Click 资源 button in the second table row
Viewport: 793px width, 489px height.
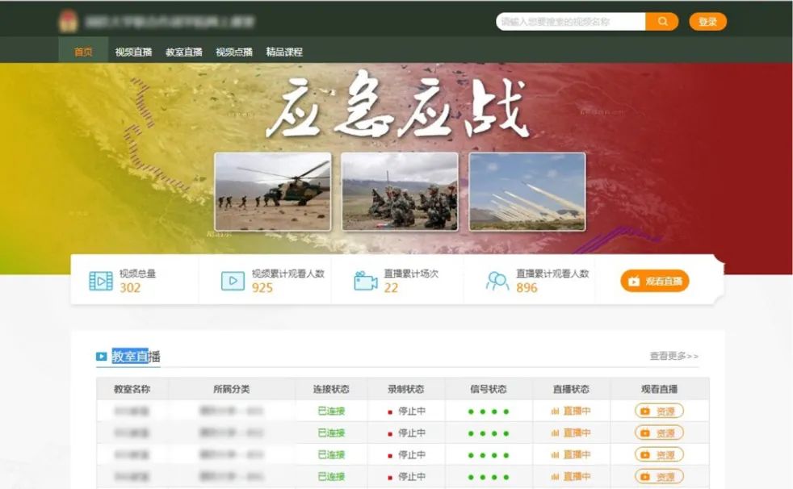(x=659, y=433)
